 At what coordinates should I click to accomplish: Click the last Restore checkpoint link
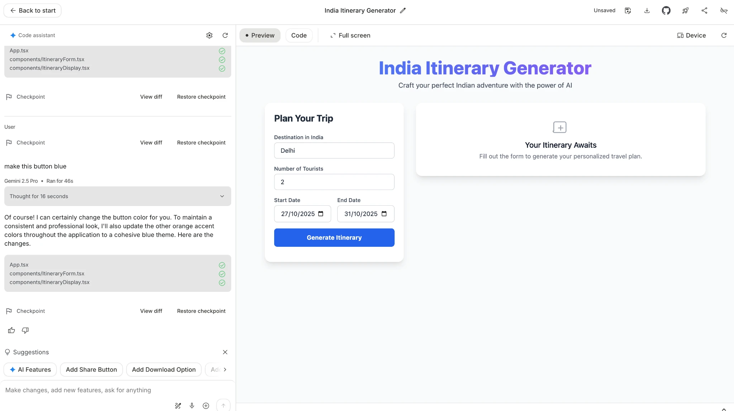[201, 311]
